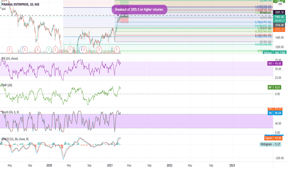Click the 2023 time axis label

pyautogui.click(x=232, y=165)
